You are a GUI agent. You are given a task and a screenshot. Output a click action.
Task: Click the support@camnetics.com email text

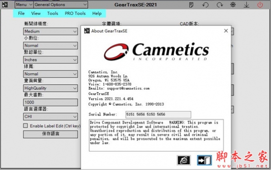coord(128,88)
